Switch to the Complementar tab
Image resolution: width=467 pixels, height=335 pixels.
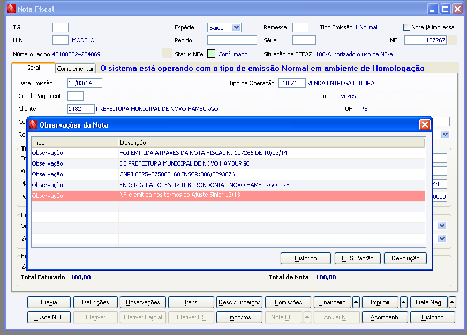click(x=76, y=69)
